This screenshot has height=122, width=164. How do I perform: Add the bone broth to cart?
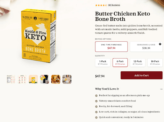(x=142, y=75)
